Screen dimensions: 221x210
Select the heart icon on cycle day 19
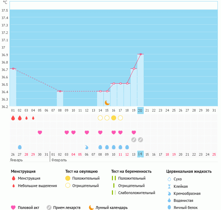pos(134,132)
